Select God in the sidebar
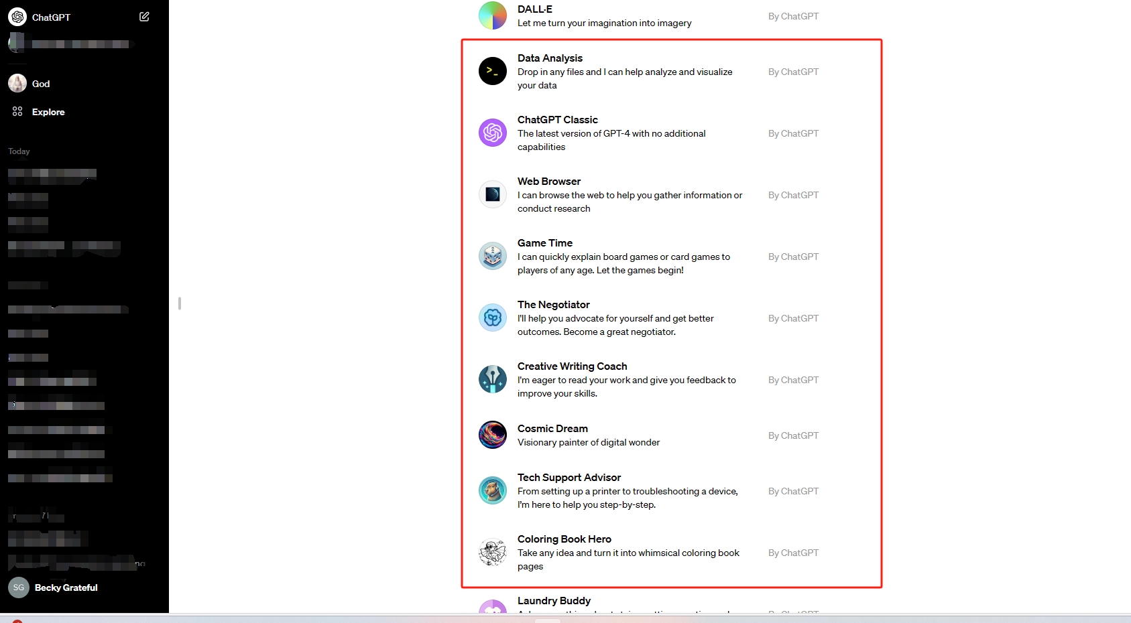1131x623 pixels. coord(41,84)
